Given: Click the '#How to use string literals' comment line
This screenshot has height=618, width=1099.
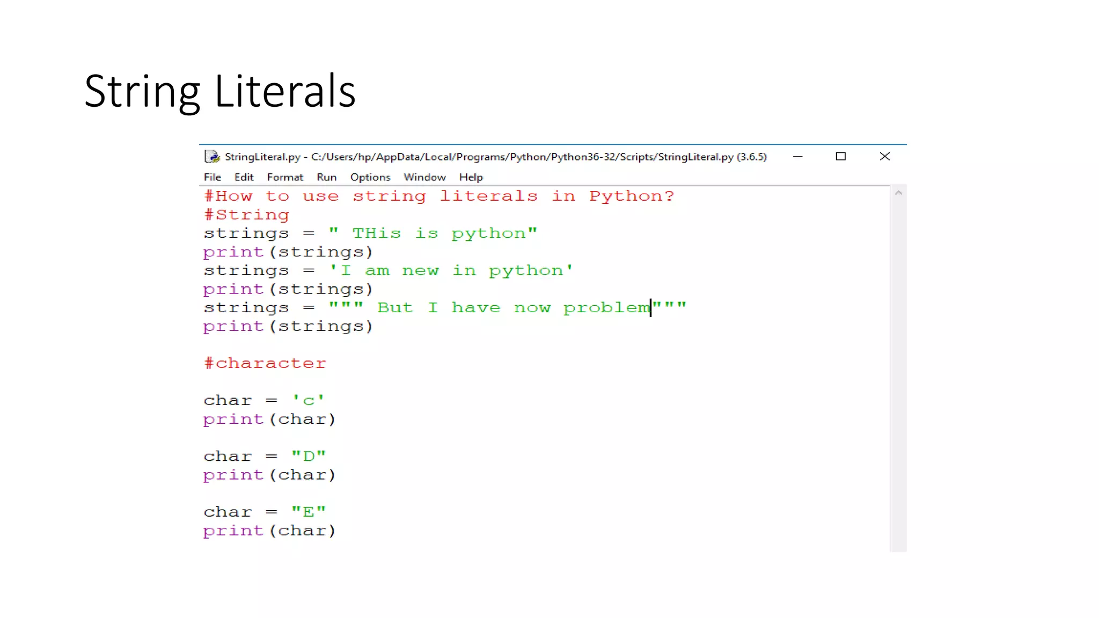Looking at the screenshot, I should point(438,196).
